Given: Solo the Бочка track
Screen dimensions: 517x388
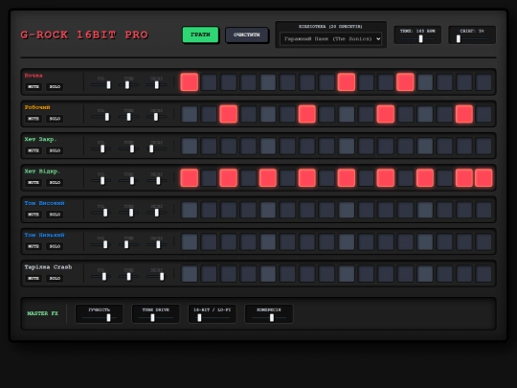Looking at the screenshot, I should pyautogui.click(x=55, y=86).
